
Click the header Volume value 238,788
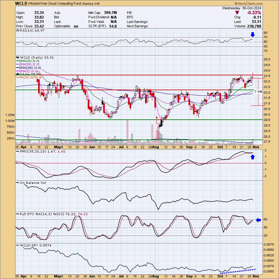pyautogui.click(x=254, y=26)
